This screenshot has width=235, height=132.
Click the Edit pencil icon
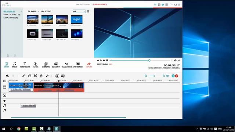pyautogui.click(x=23, y=76)
